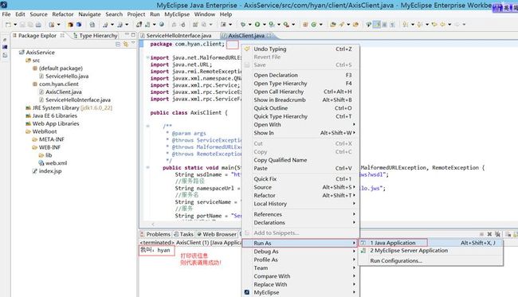
Task: Click Collapse All in Package Explorer
Action: click(118, 45)
